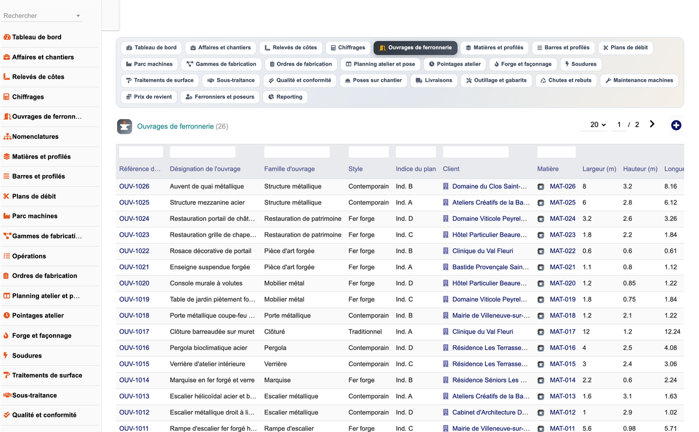Open the Rechercher dropdown
699x432 pixels.
(42, 16)
